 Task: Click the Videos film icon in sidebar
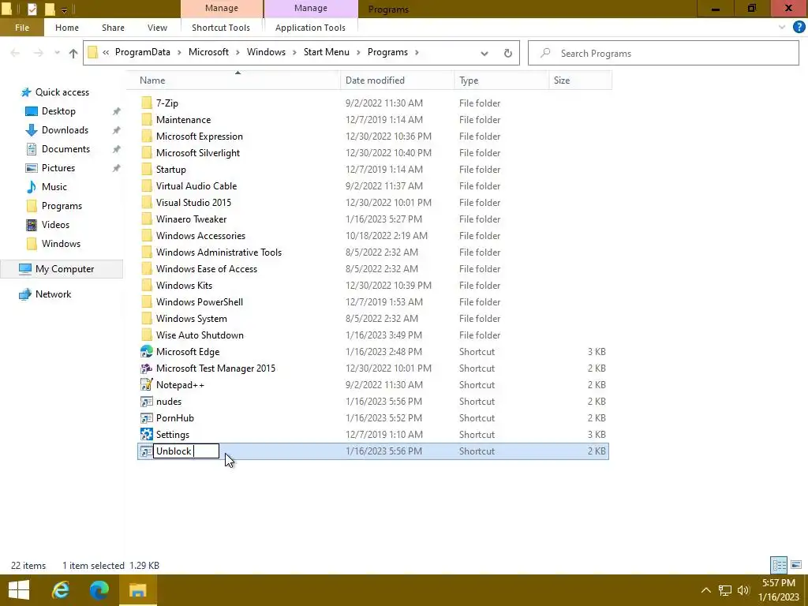(32, 225)
